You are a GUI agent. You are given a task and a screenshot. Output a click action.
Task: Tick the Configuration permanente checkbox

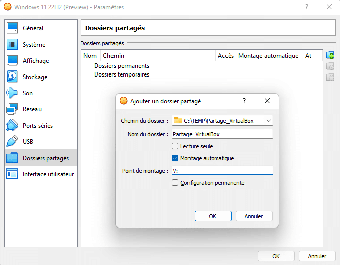pyautogui.click(x=175, y=183)
